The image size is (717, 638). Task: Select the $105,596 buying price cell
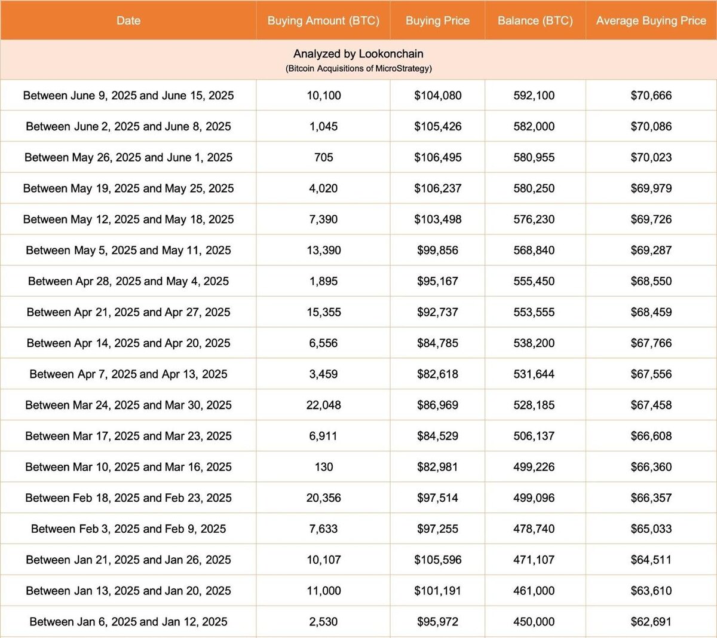tap(437, 560)
